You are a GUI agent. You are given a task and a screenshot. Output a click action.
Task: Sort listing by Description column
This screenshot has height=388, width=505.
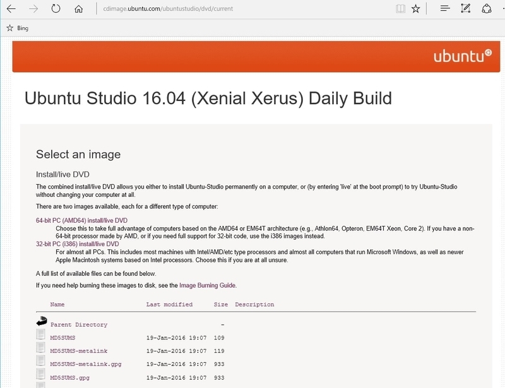point(254,305)
